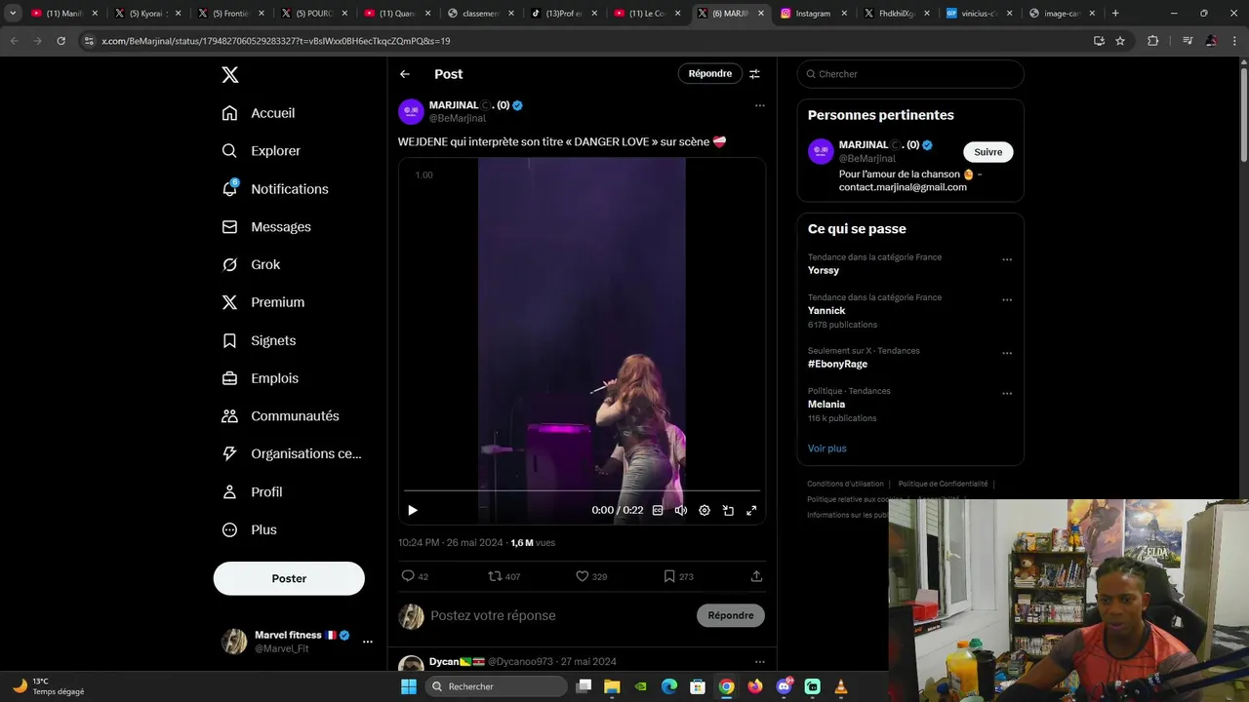The width and height of the screenshot is (1249, 702).
Task: Open the Microsoft Edge taskbar icon
Action: coord(669,686)
